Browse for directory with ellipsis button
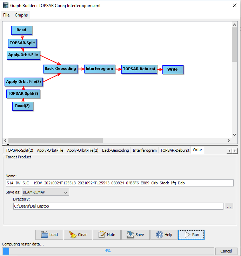241x256 pixels. [x=229, y=206]
